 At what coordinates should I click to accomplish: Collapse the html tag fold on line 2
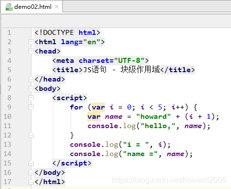pyautogui.click(x=31, y=42)
